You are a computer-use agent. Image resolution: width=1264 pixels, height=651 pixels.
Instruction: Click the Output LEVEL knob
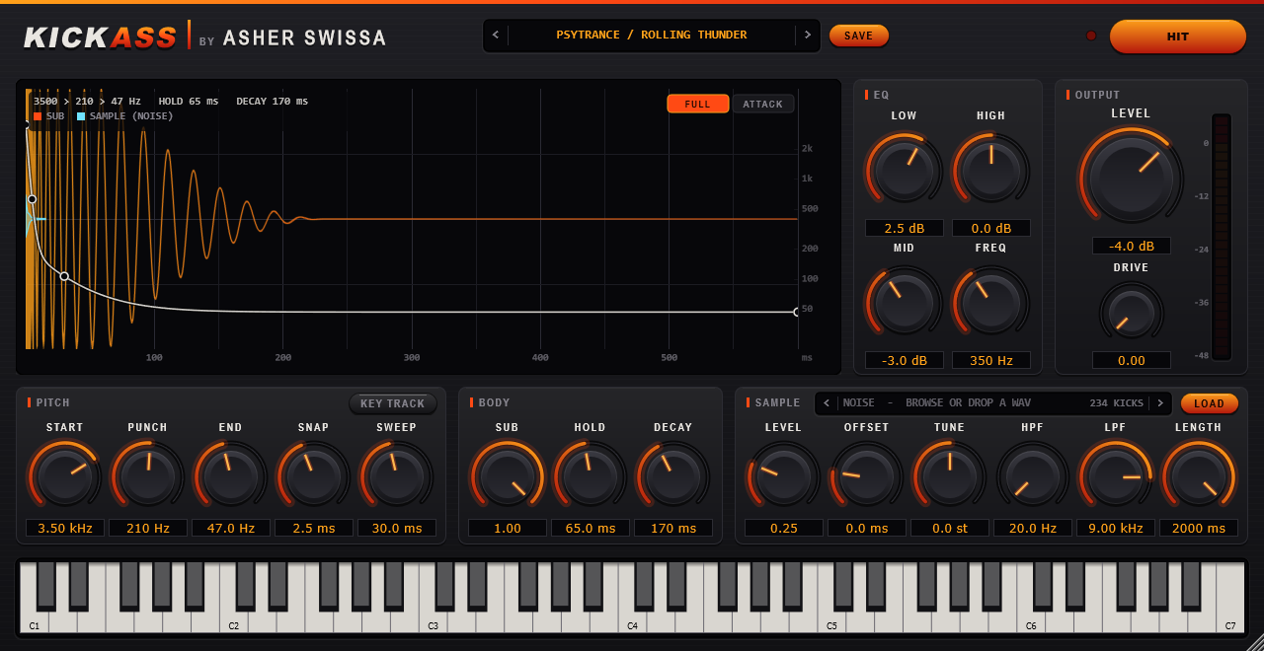click(x=1131, y=178)
